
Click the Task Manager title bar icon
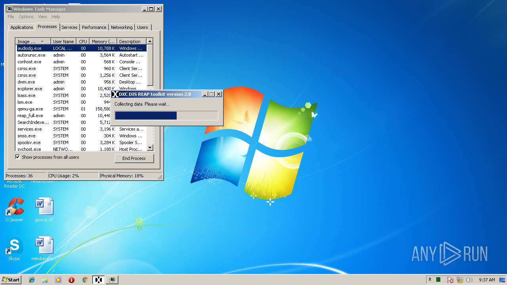(10, 9)
